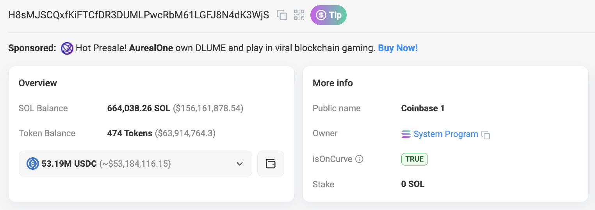Click the Solana logo beside System Program
Screen dimensions: 595x210
click(406, 134)
